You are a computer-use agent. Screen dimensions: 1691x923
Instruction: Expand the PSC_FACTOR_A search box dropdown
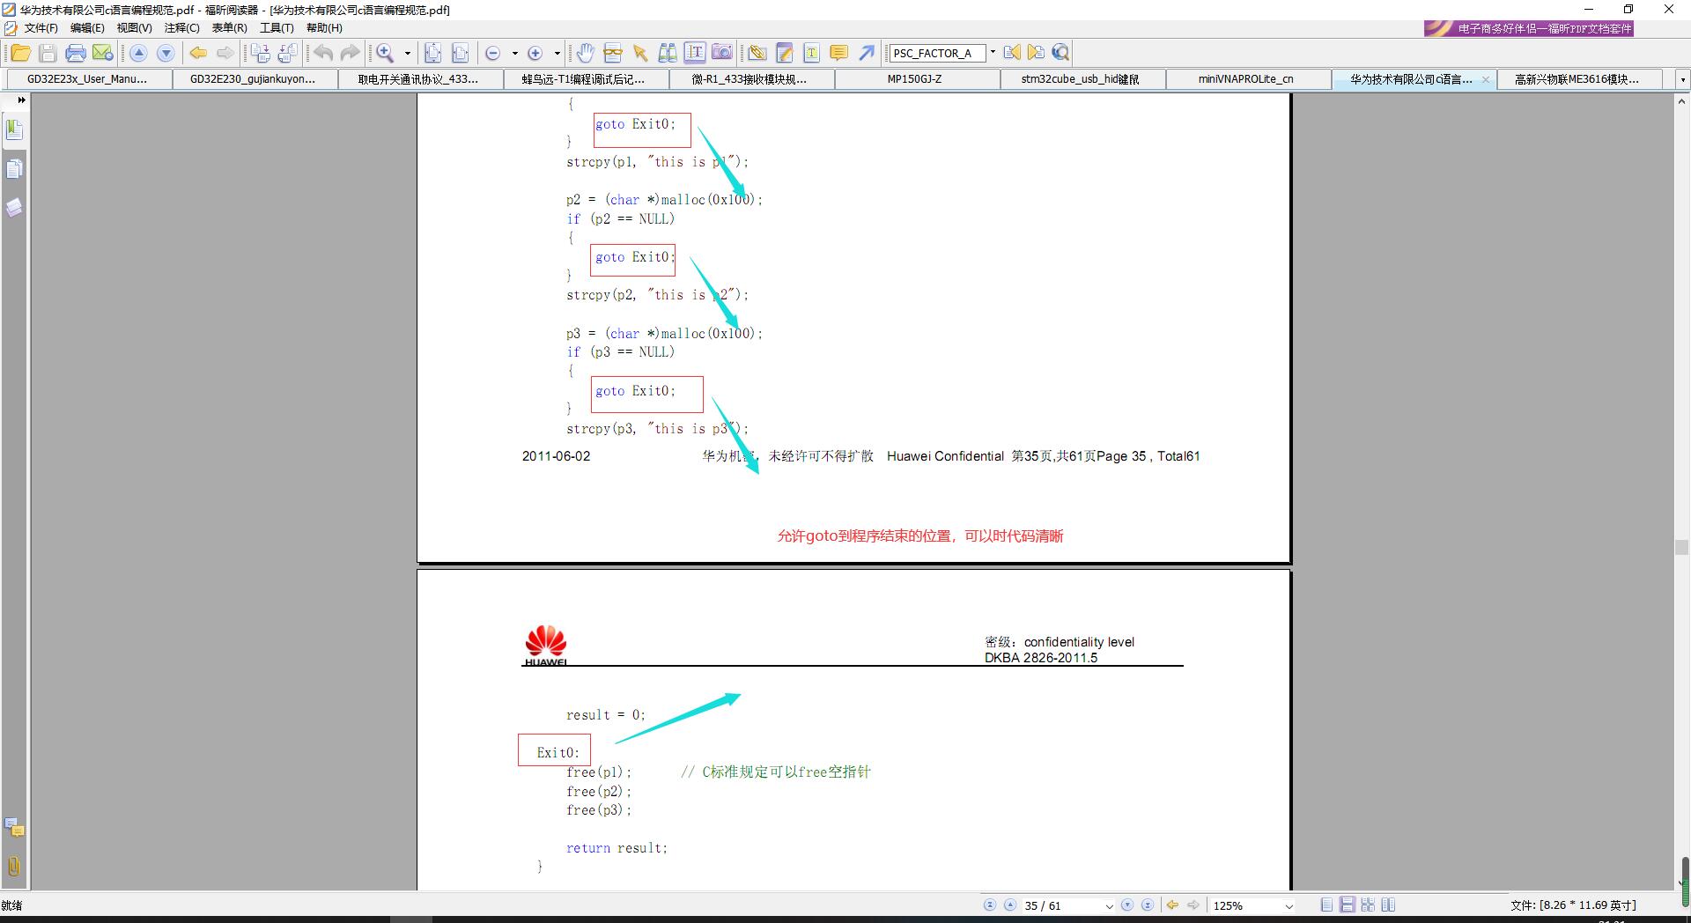pyautogui.click(x=993, y=53)
